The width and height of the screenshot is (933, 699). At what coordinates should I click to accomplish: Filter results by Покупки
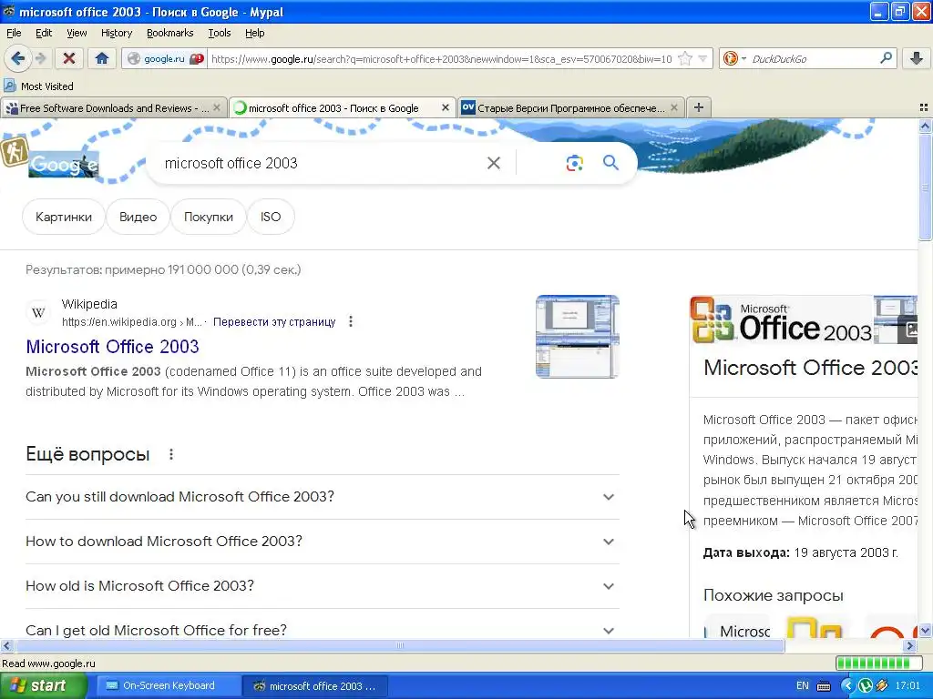pos(209,217)
